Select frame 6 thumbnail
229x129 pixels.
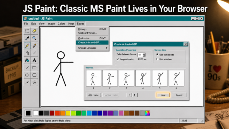pos(177,78)
